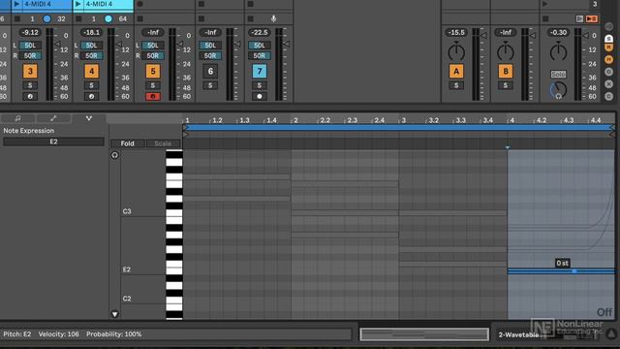Click return A pan knob
This screenshot has width=620, height=349.
(x=456, y=51)
